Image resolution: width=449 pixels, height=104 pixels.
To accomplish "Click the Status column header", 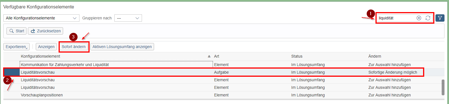I will [x=297, y=56].
